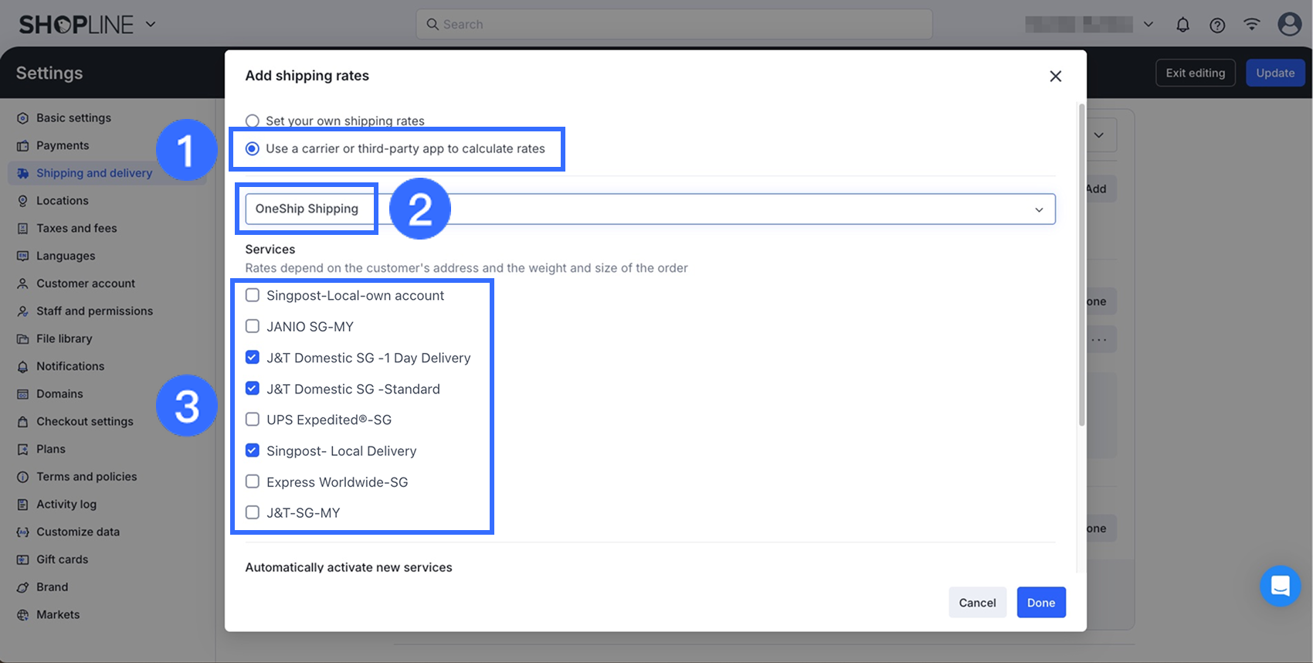Select Set your own shipping rates radio
This screenshot has width=1313, height=663.
pos(252,121)
